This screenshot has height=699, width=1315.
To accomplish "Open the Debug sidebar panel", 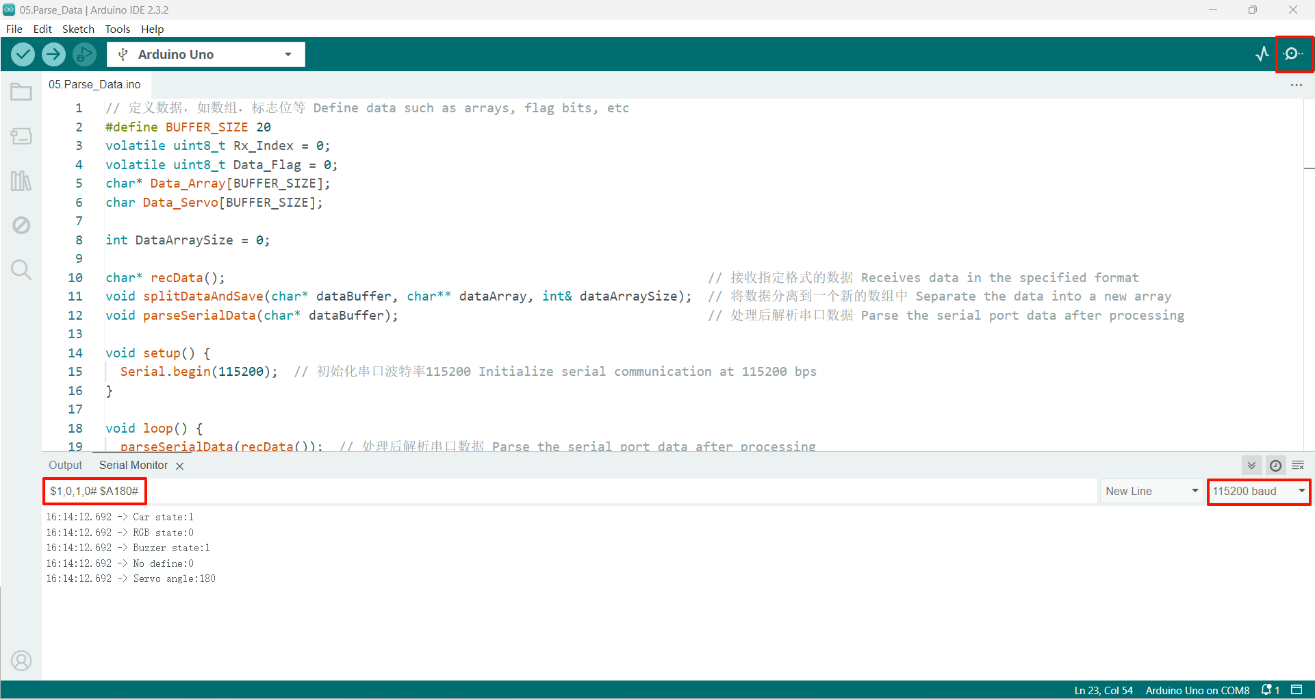I will click(x=21, y=225).
